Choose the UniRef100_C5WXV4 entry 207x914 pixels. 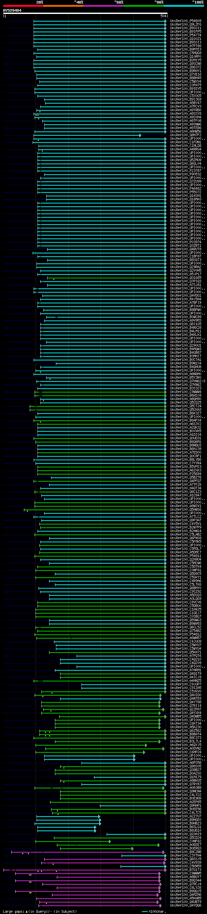click(185, 82)
